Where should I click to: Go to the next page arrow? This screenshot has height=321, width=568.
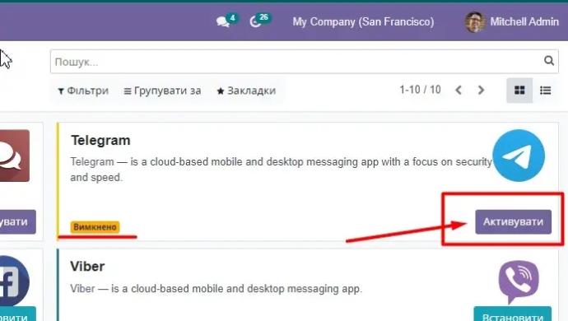481,90
